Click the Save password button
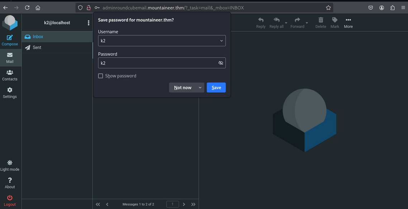Screen dimensions: 408x209 pyautogui.click(x=216, y=88)
